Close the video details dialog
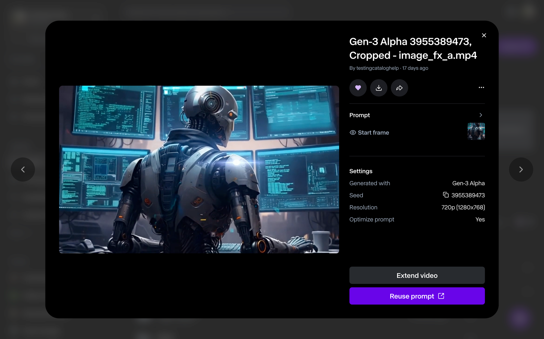The height and width of the screenshot is (339, 544). coord(484,35)
